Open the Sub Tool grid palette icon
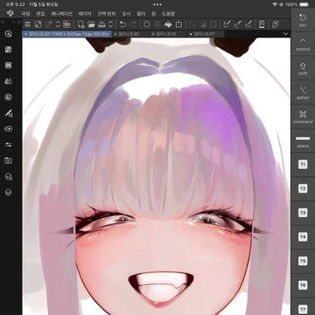The image size is (315, 315). tap(9, 50)
